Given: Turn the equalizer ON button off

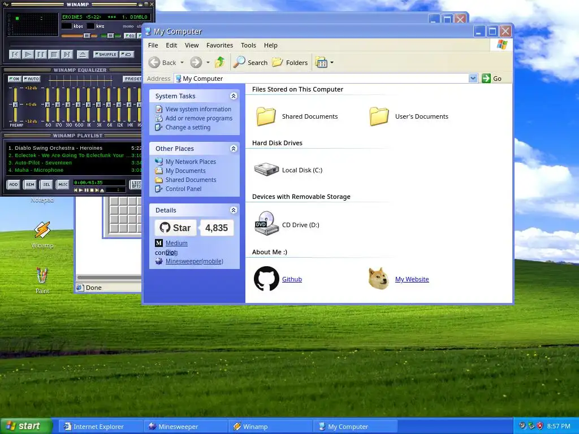Looking at the screenshot, I should [x=14, y=79].
